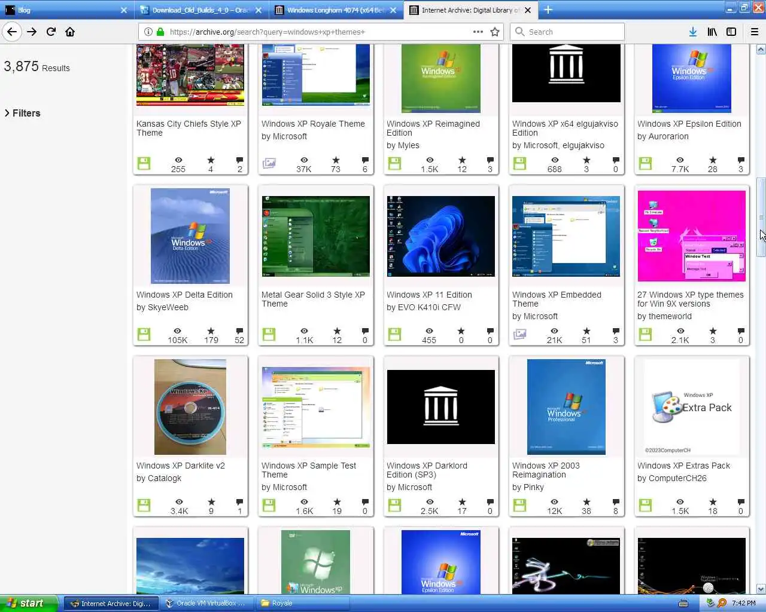766x612 pixels.
Task: Click the Windows XP 2003 Reimagination thumbnail
Action: 566,407
